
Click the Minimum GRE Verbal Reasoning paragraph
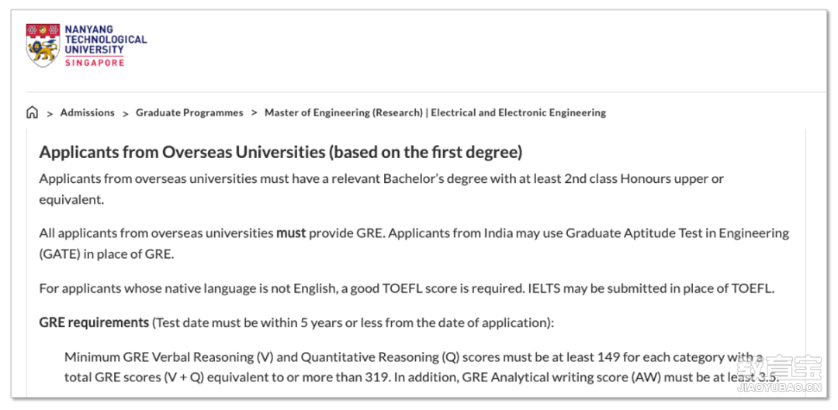tap(421, 367)
